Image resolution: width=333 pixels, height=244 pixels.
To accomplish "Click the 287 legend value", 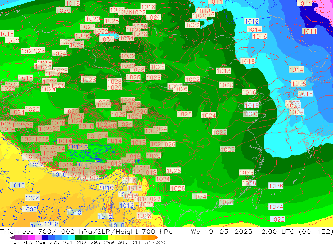I will [82, 242].
